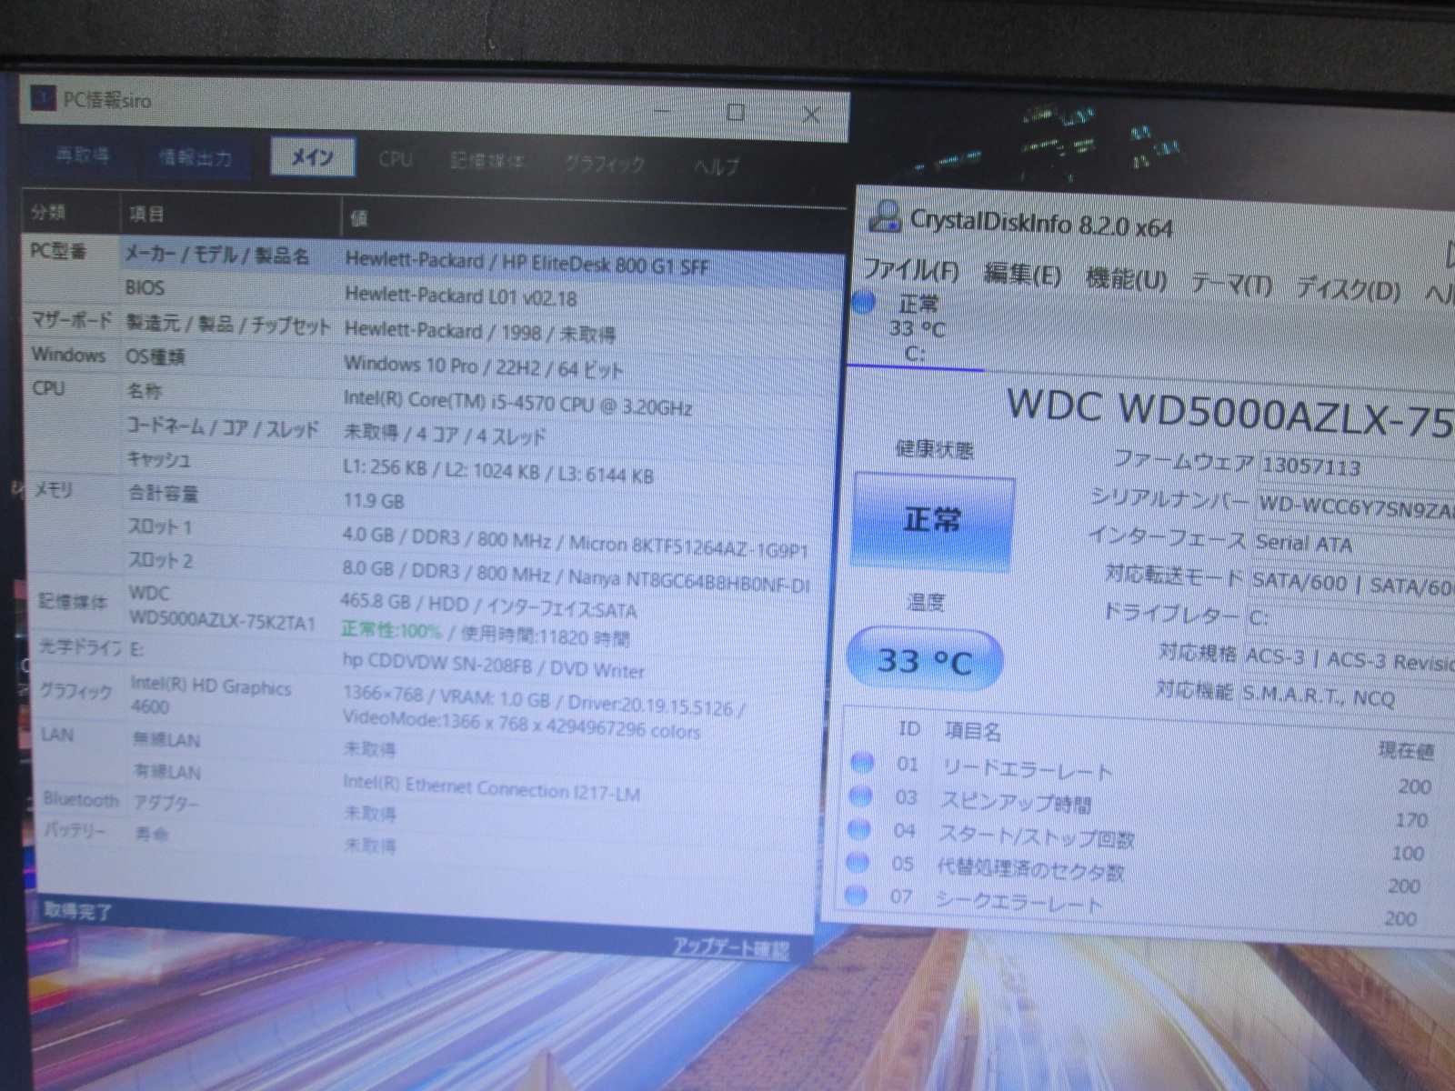
Task: Open the 機能(U) menu
Action: (1126, 278)
